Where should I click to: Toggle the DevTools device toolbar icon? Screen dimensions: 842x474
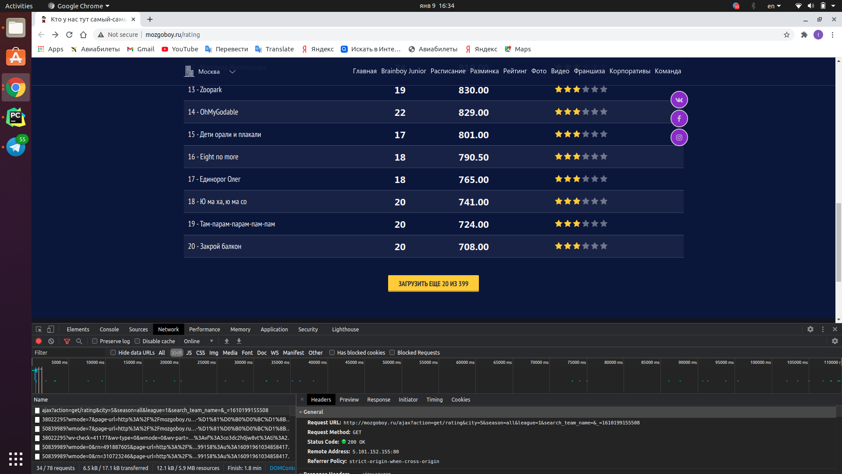pos(51,329)
